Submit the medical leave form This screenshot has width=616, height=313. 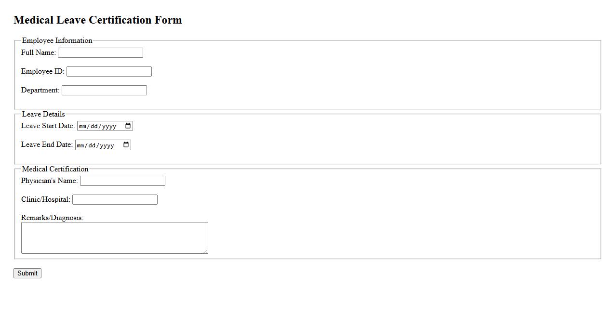[27, 274]
